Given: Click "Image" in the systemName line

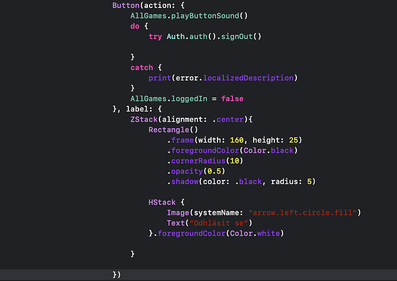Looking at the screenshot, I should 178,213.
